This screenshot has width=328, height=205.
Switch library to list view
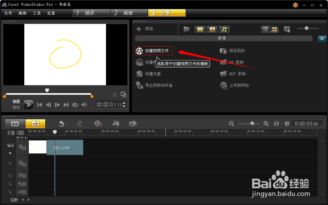click(265, 29)
